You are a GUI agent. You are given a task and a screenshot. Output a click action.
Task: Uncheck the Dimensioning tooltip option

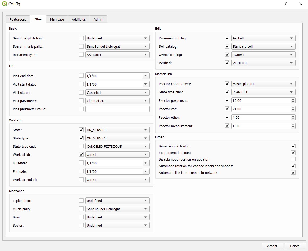293,146
